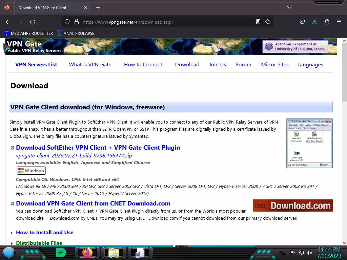Click the VPN Gate site logo

(x=34, y=47)
